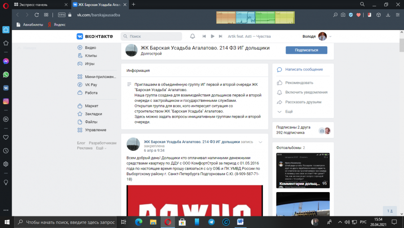
Task: Open the ad blocker shield icon
Action: [x=351, y=15]
